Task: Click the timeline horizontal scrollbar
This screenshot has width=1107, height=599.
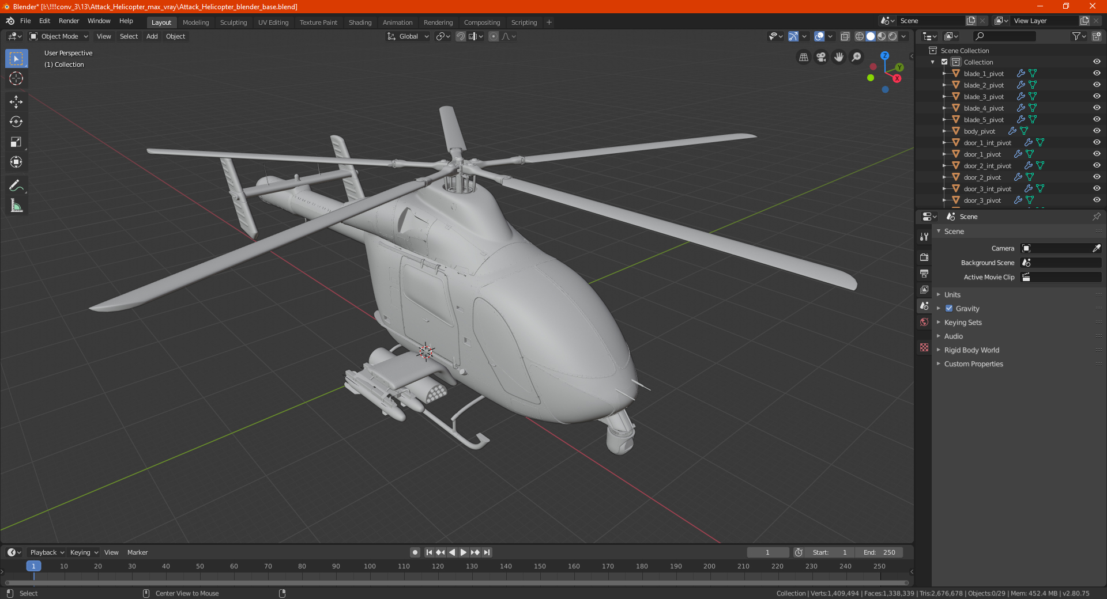Action: (x=457, y=583)
